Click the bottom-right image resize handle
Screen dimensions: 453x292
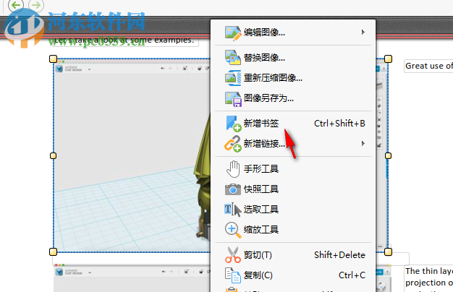tap(389, 252)
